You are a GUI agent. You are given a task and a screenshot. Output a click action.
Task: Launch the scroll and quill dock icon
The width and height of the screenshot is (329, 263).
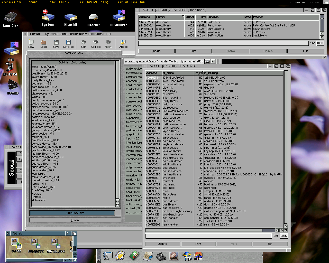[148, 256]
